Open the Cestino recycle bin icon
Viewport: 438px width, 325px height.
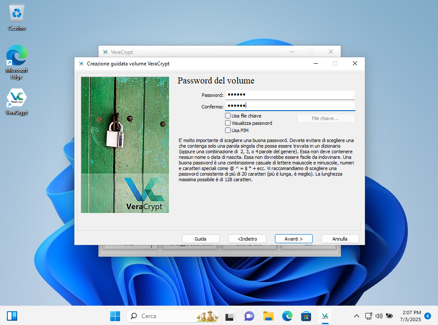[x=17, y=17]
